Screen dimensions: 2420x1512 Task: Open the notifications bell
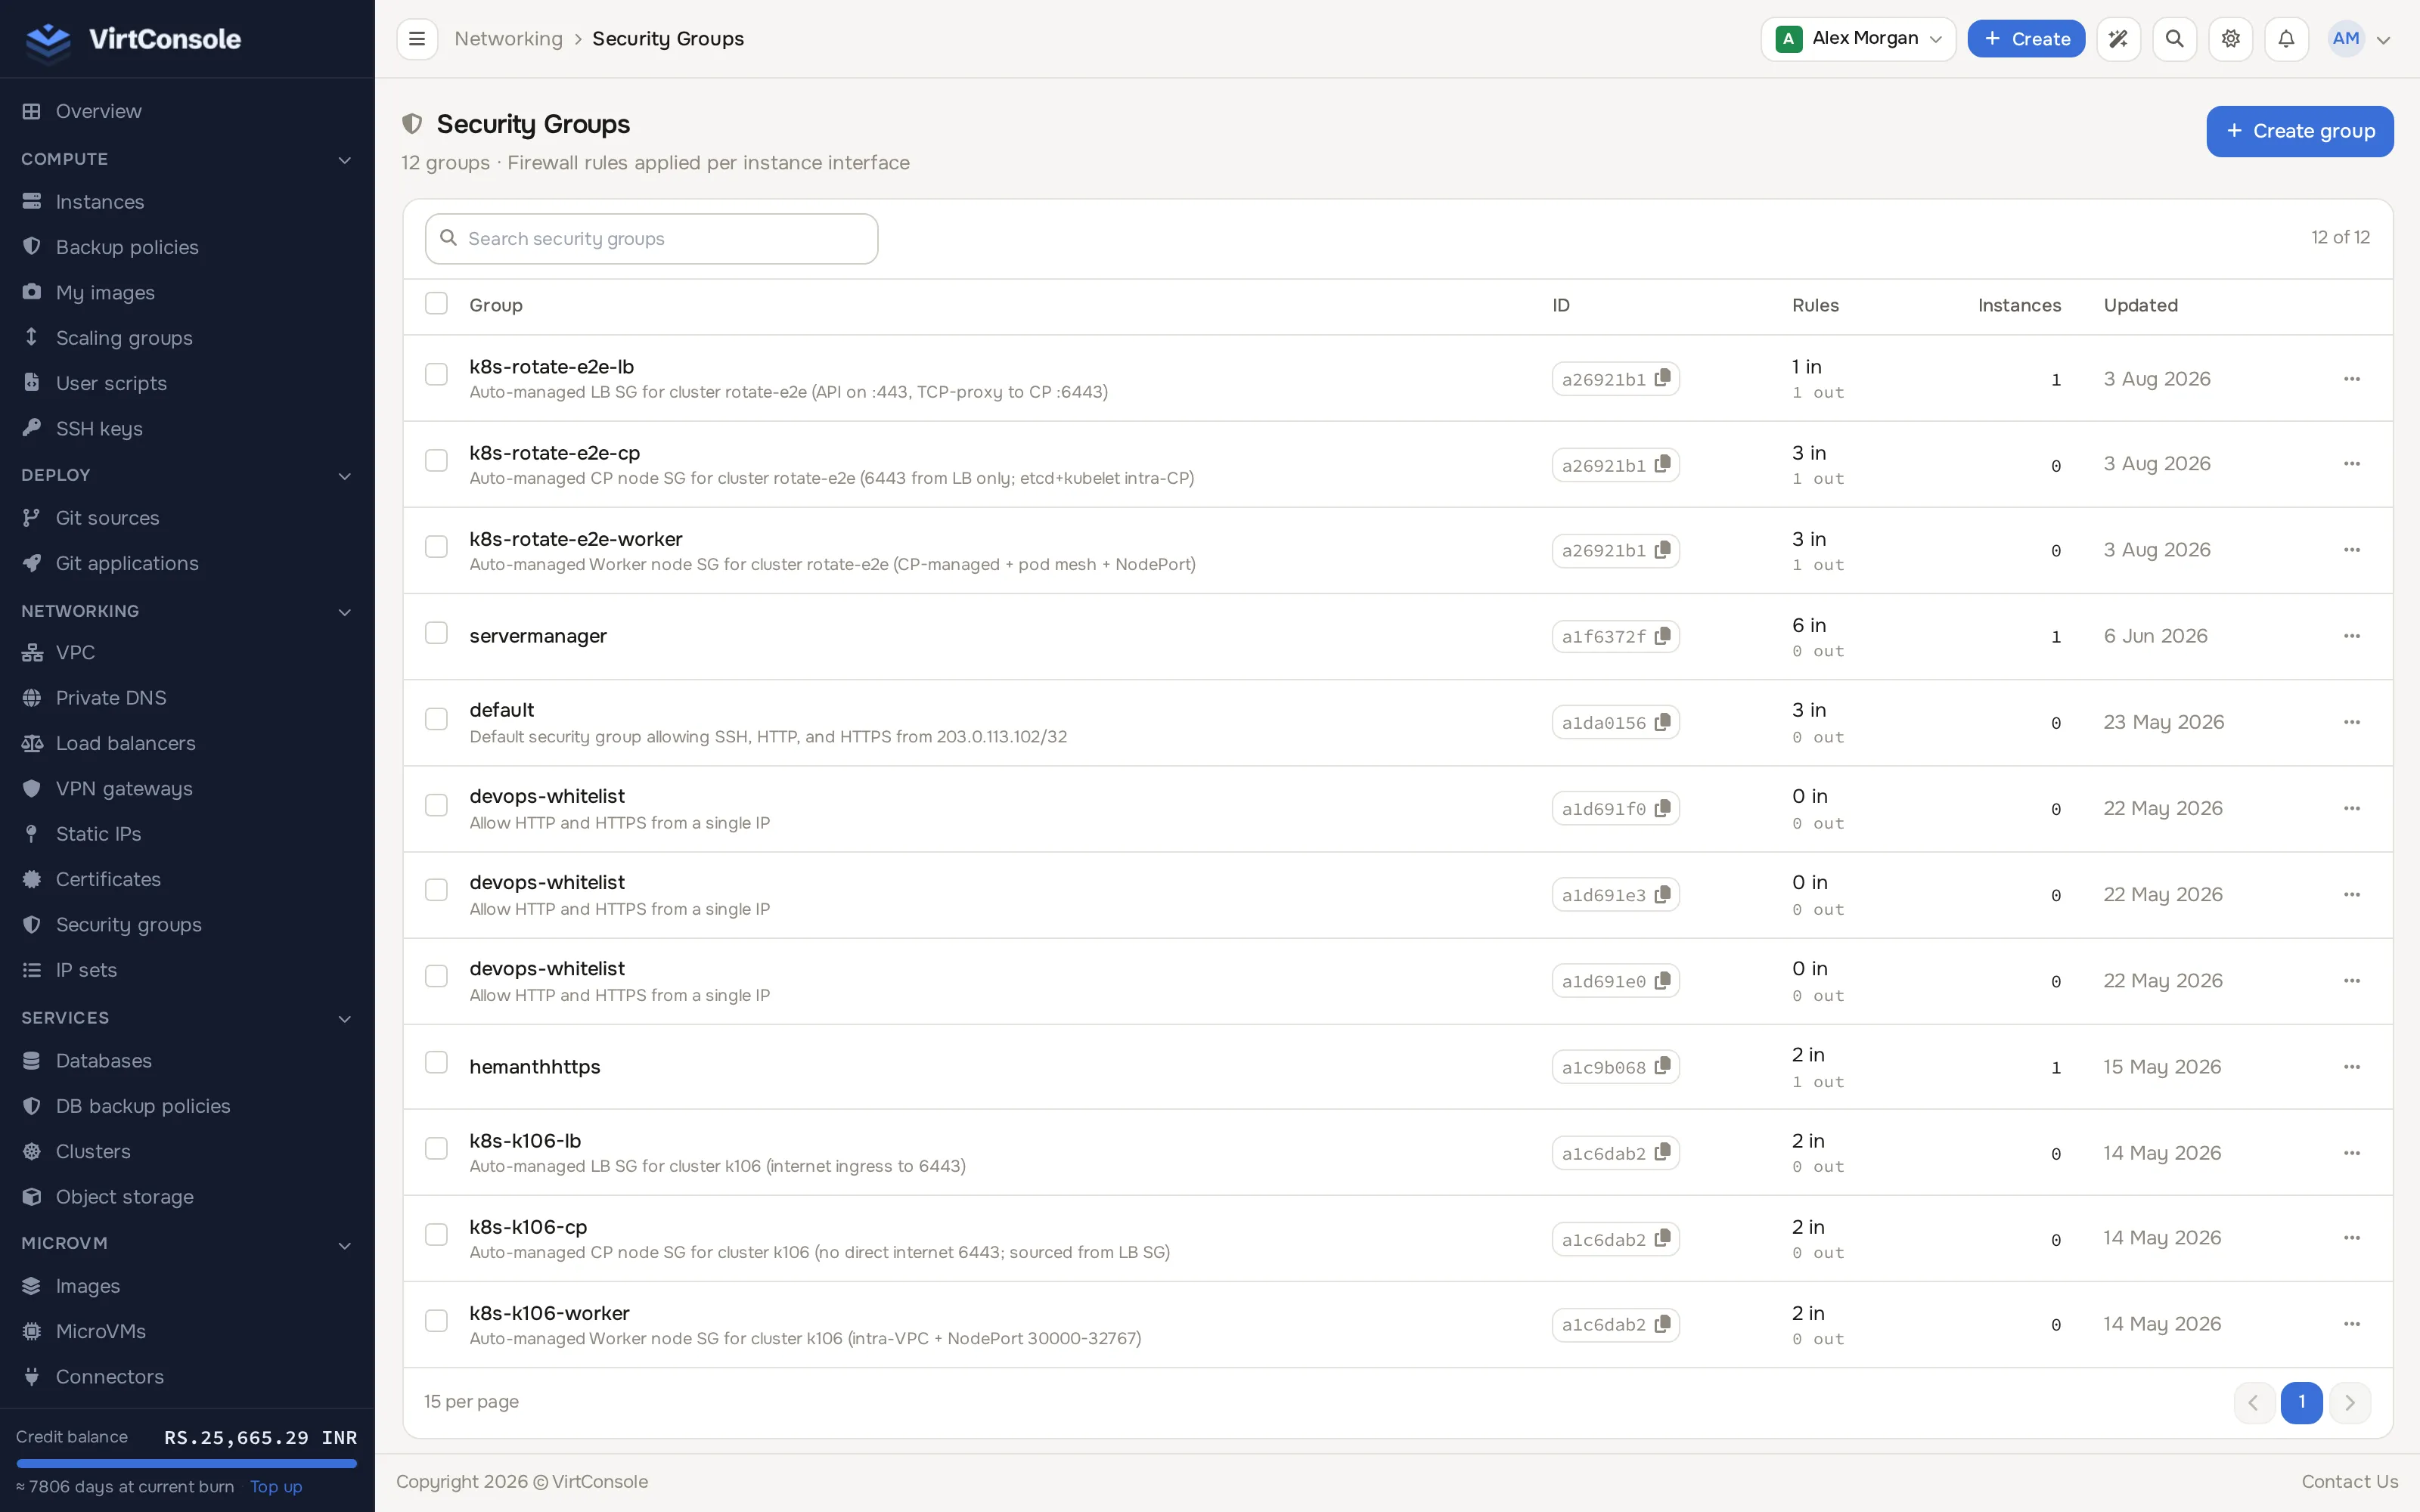2286,39
